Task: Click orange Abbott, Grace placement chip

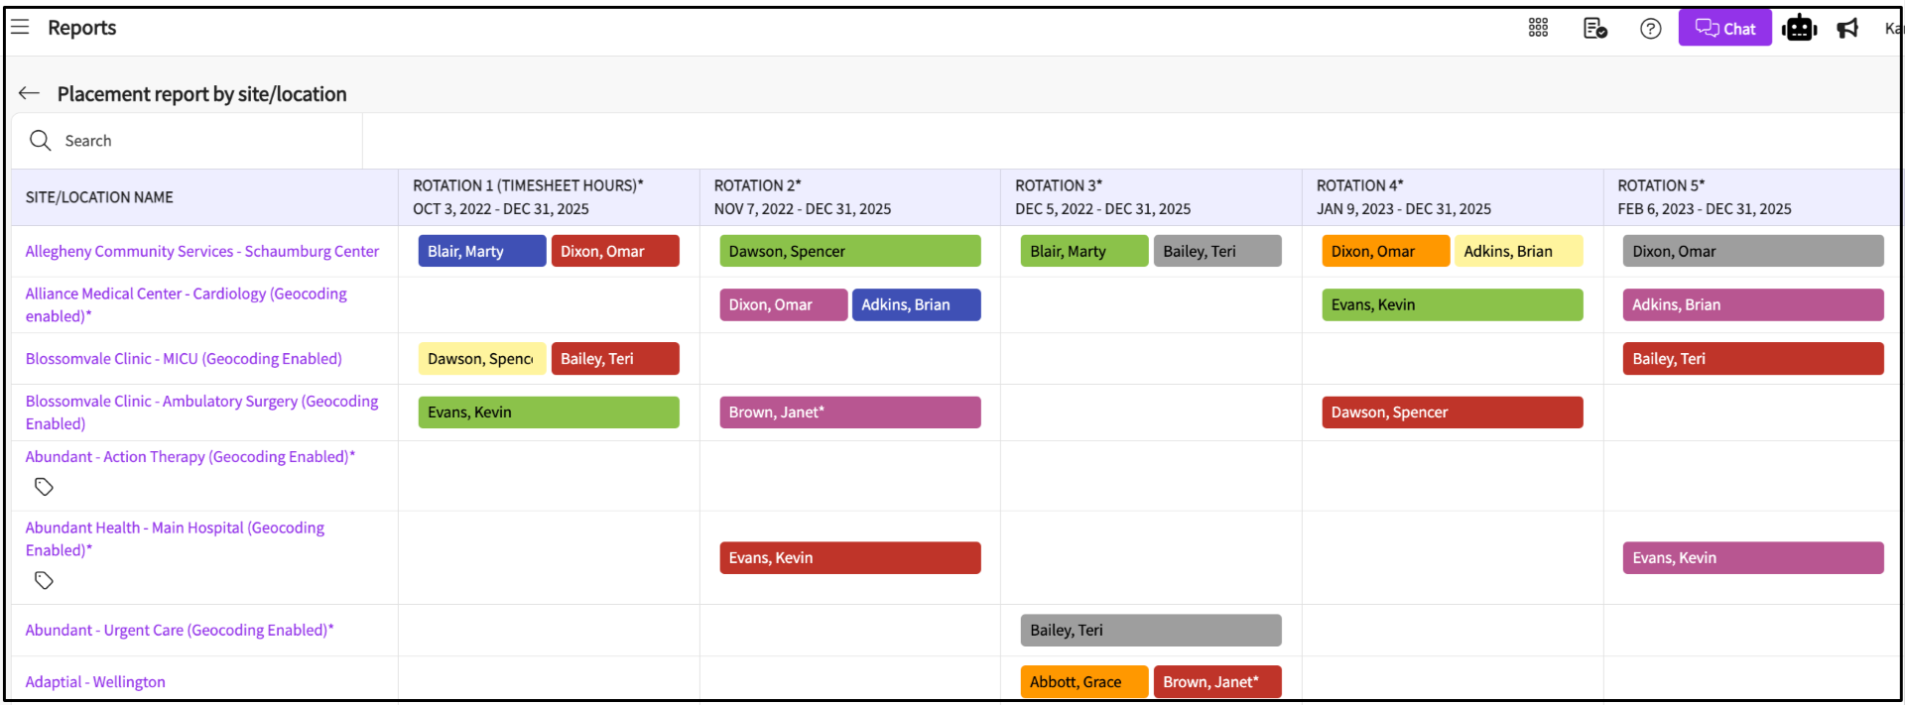Action: 1083,682
